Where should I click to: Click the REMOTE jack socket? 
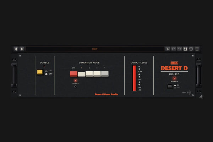(x=75, y=87)
